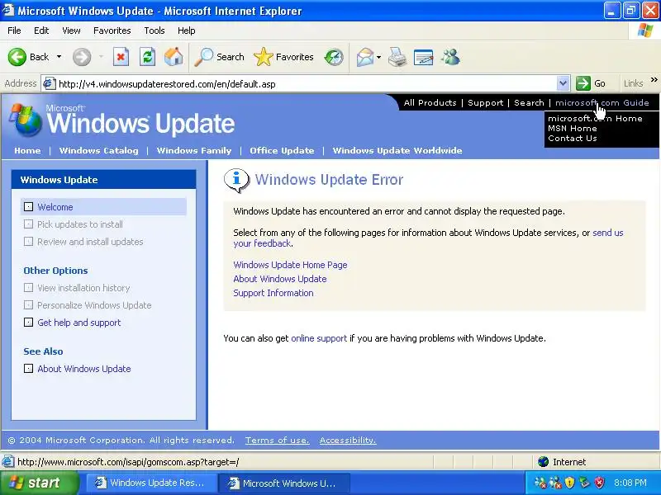Image resolution: width=661 pixels, height=495 pixels.
Task: Click red shield security icon in tray
Action: tap(599, 483)
